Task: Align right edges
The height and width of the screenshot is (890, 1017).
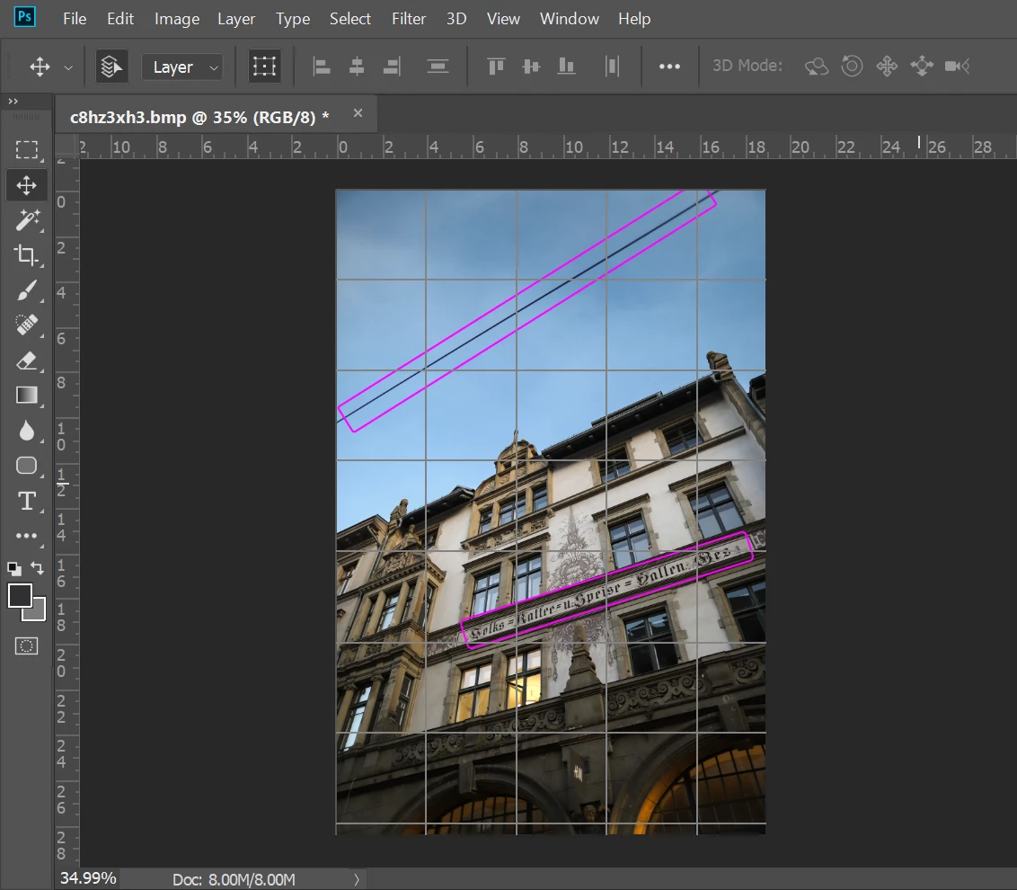Action: pos(392,67)
